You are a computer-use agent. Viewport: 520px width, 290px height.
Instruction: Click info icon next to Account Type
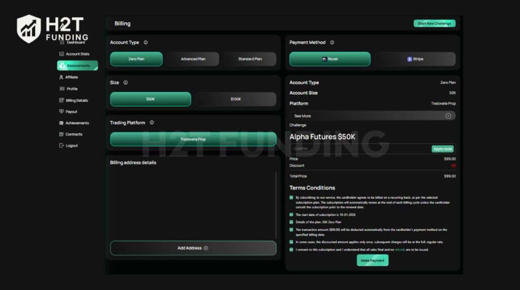[x=146, y=43]
